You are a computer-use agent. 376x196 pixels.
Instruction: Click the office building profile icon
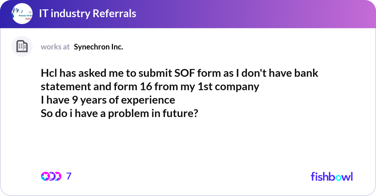22,47
